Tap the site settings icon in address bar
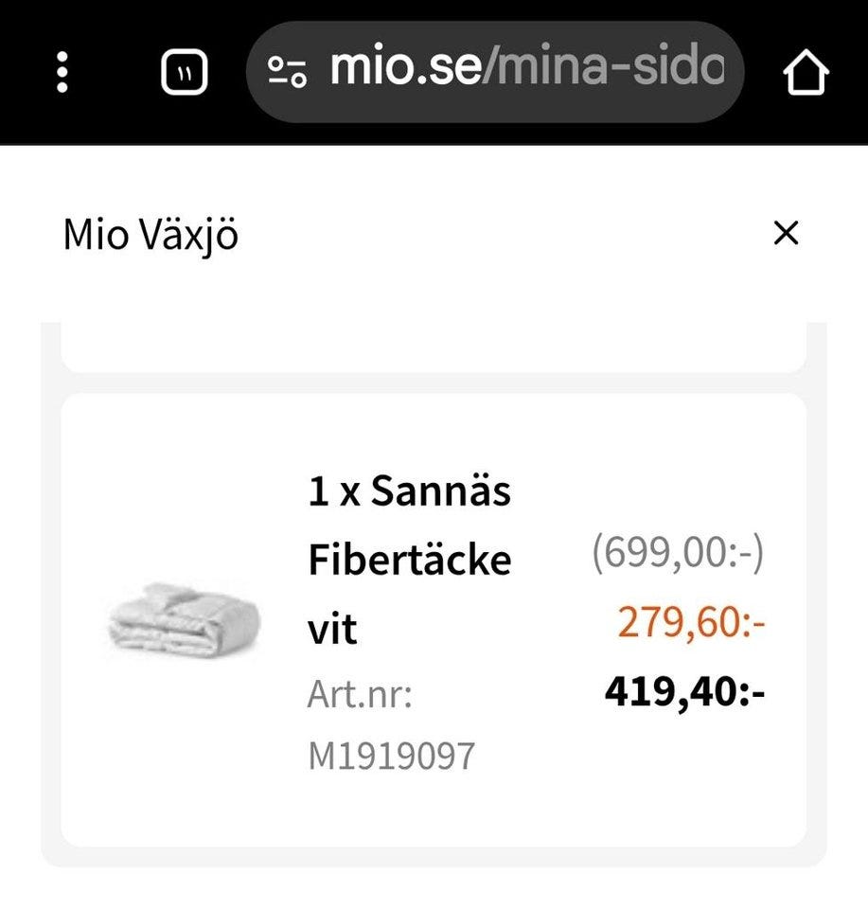The image size is (868, 909). pos(287,72)
